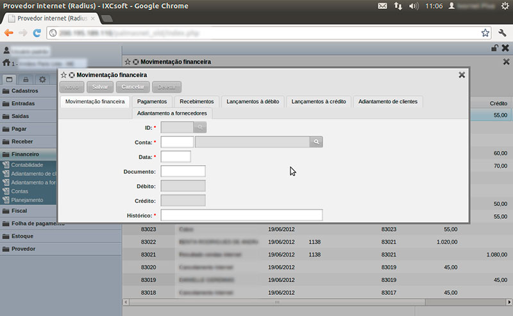
Task: Click the star icon in the background Movimentação financeira window
Action: tap(128, 61)
